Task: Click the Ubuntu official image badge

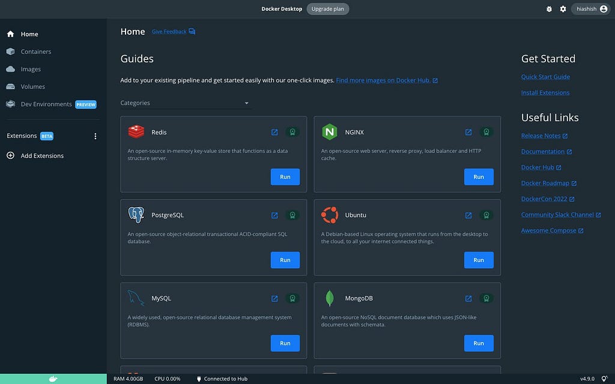Action: (x=486, y=215)
